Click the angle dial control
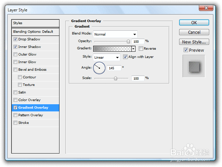The width and height of the screenshot is (222, 167). (x=99, y=68)
